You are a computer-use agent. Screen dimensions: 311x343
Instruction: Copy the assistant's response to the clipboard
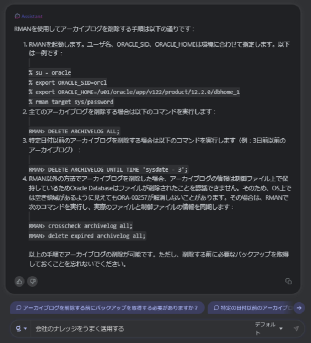288,281
